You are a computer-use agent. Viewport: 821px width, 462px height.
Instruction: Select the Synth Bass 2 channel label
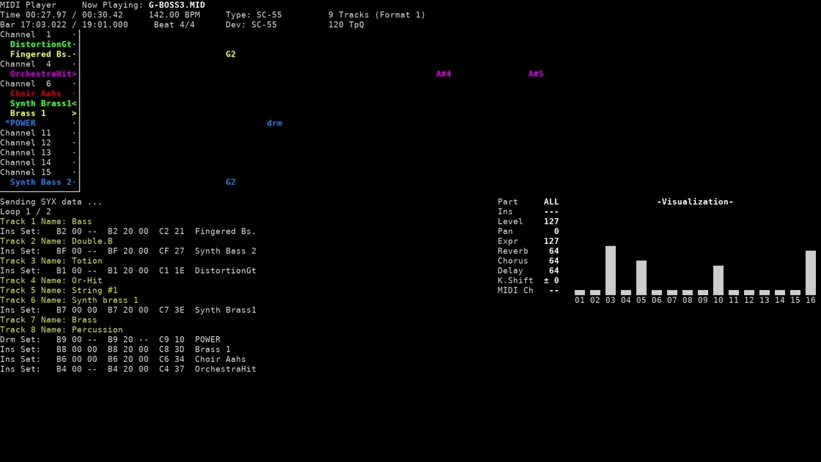(x=41, y=182)
